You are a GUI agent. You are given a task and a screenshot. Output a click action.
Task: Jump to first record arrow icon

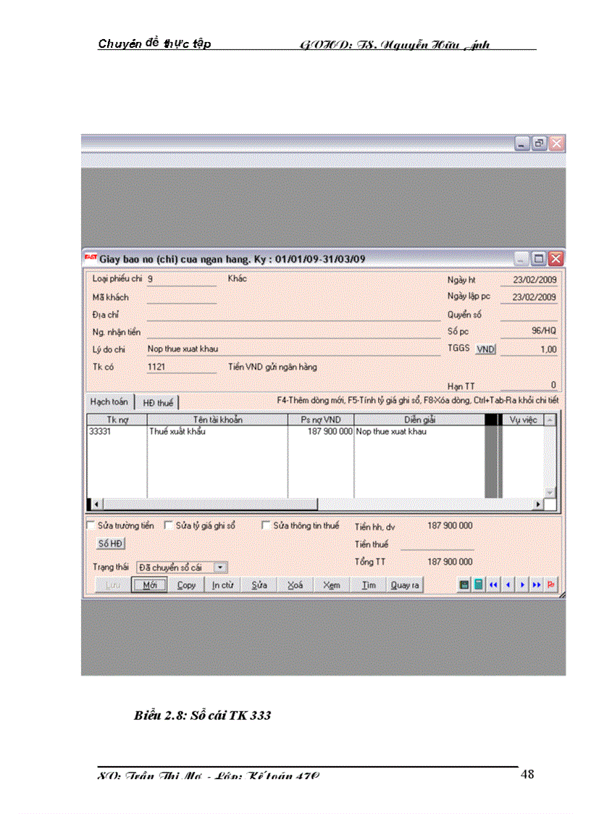click(x=493, y=585)
